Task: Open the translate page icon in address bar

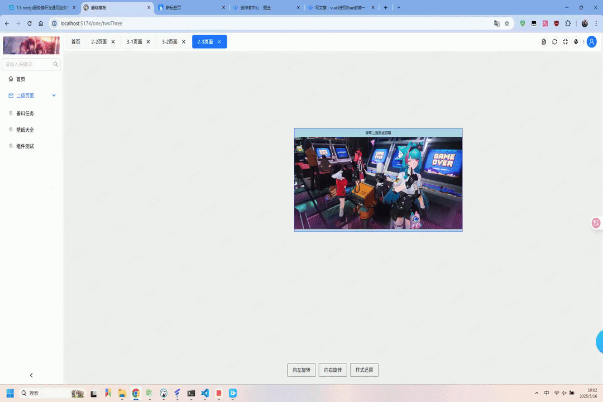Action: pyautogui.click(x=496, y=23)
